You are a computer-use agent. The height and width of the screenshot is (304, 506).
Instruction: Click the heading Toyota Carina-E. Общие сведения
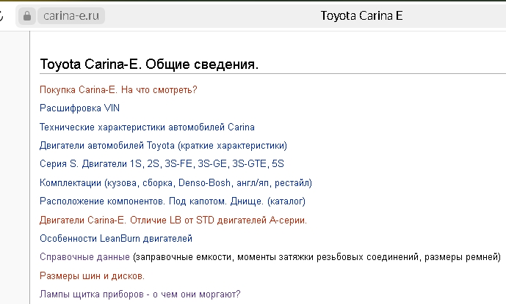(x=149, y=64)
